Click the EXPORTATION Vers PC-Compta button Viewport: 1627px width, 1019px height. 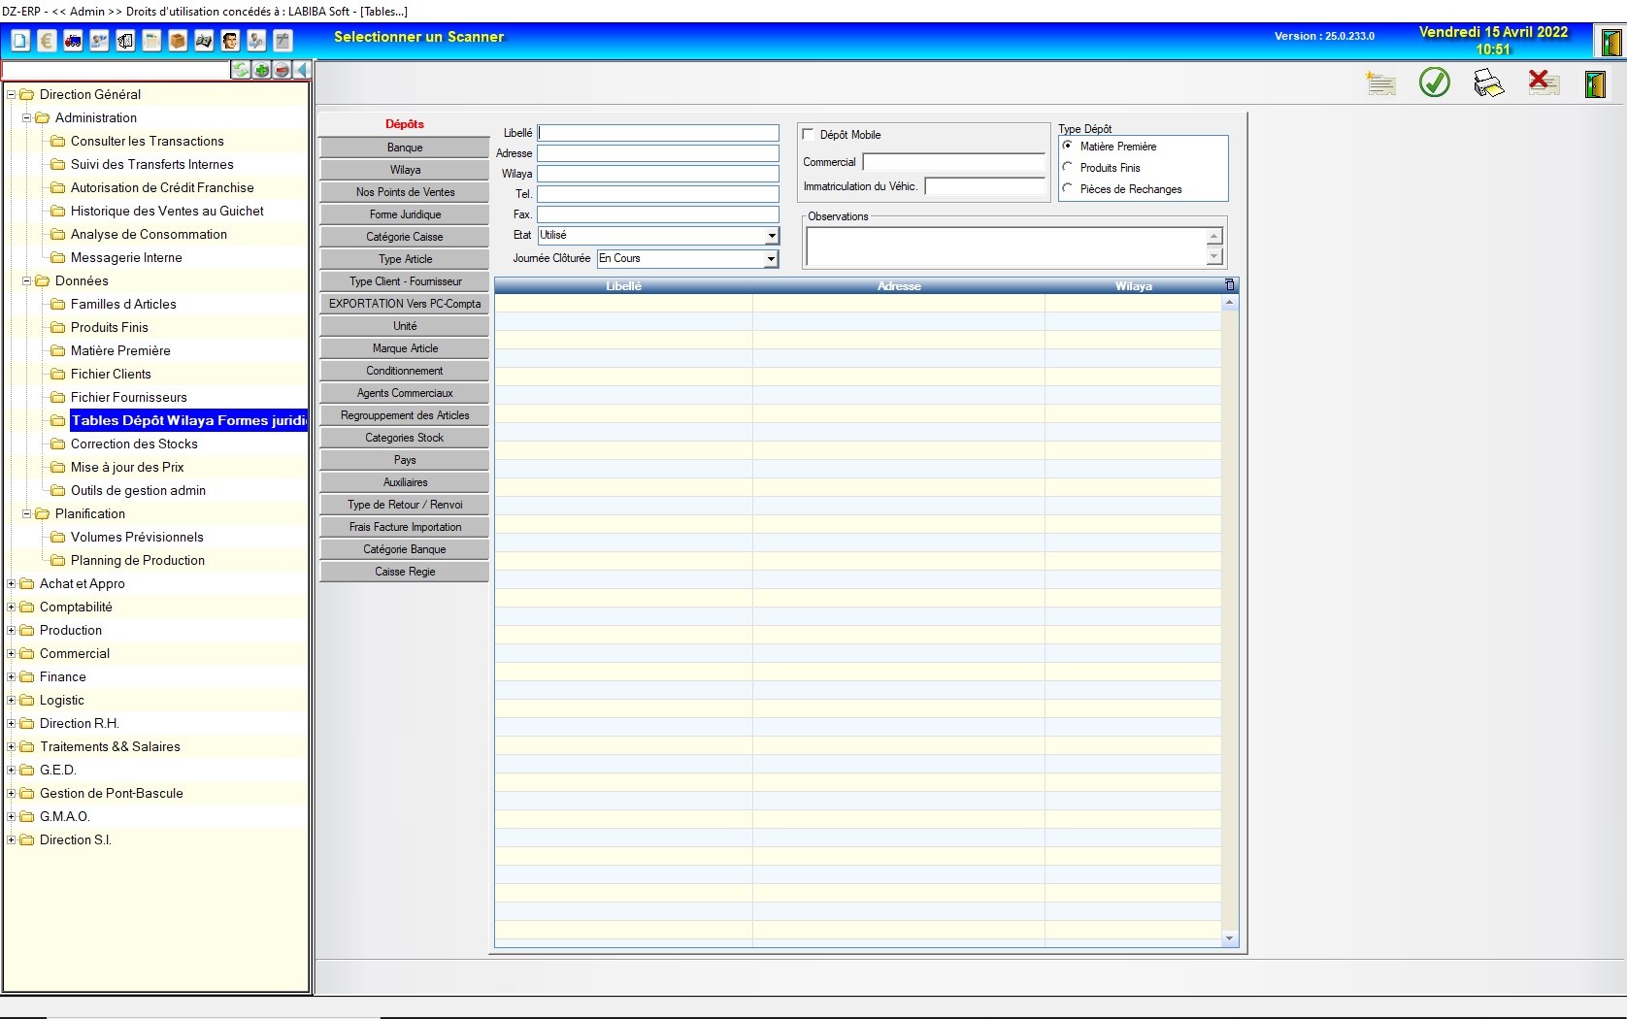click(x=405, y=304)
